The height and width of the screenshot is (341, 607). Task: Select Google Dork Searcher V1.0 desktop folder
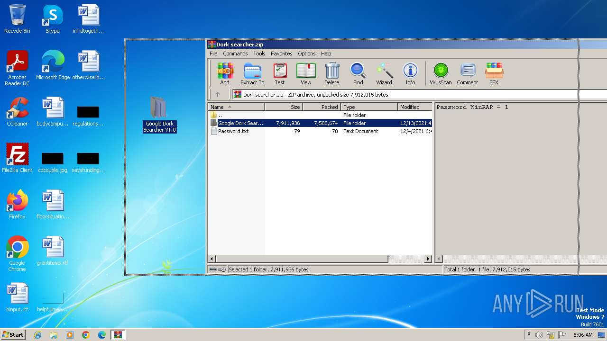point(160,114)
